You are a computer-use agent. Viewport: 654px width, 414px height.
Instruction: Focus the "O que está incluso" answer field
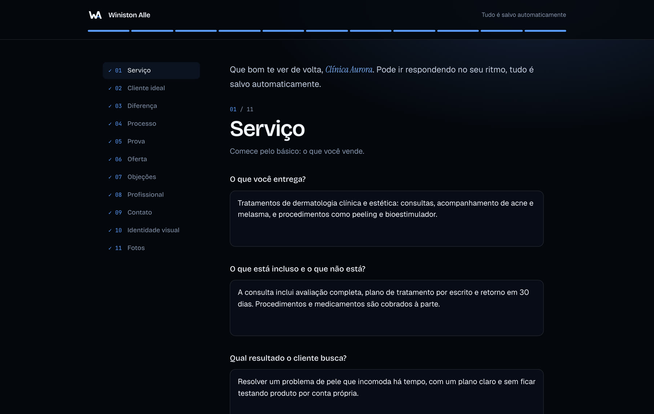387,308
